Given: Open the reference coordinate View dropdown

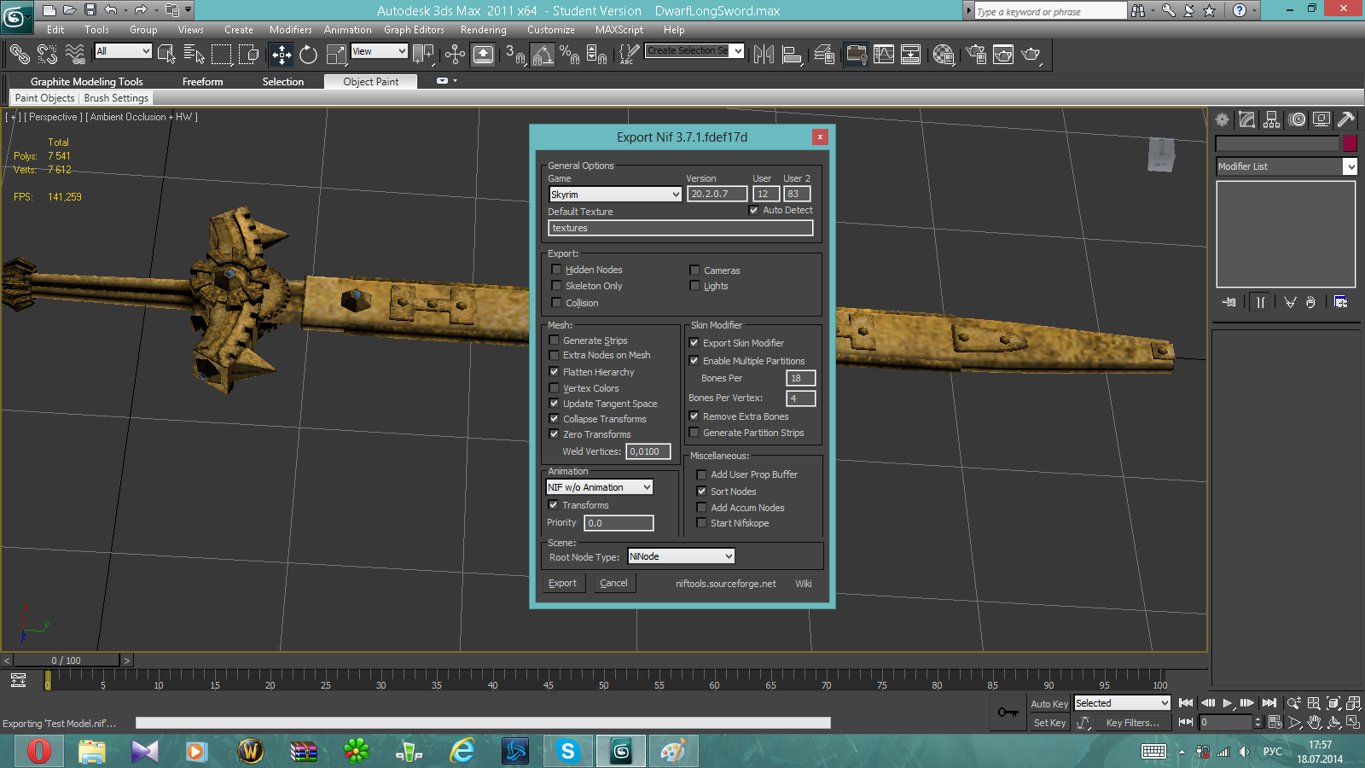Looking at the screenshot, I should pyautogui.click(x=380, y=51).
